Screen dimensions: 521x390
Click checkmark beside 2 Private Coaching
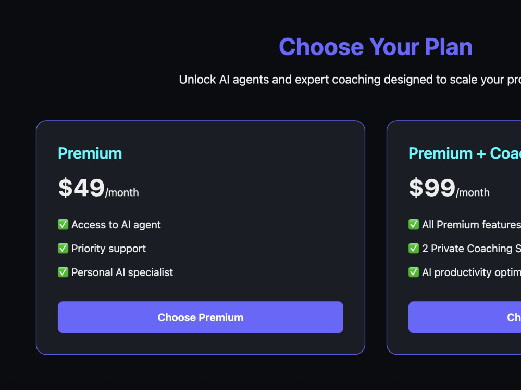(x=414, y=249)
